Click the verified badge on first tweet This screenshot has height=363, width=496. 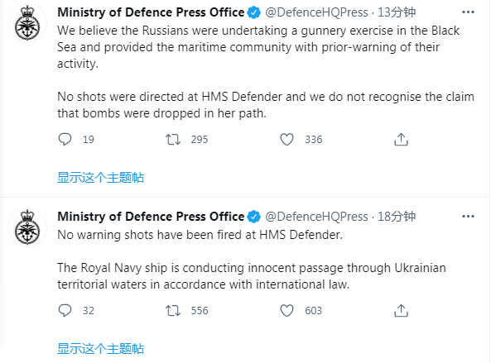click(x=253, y=12)
